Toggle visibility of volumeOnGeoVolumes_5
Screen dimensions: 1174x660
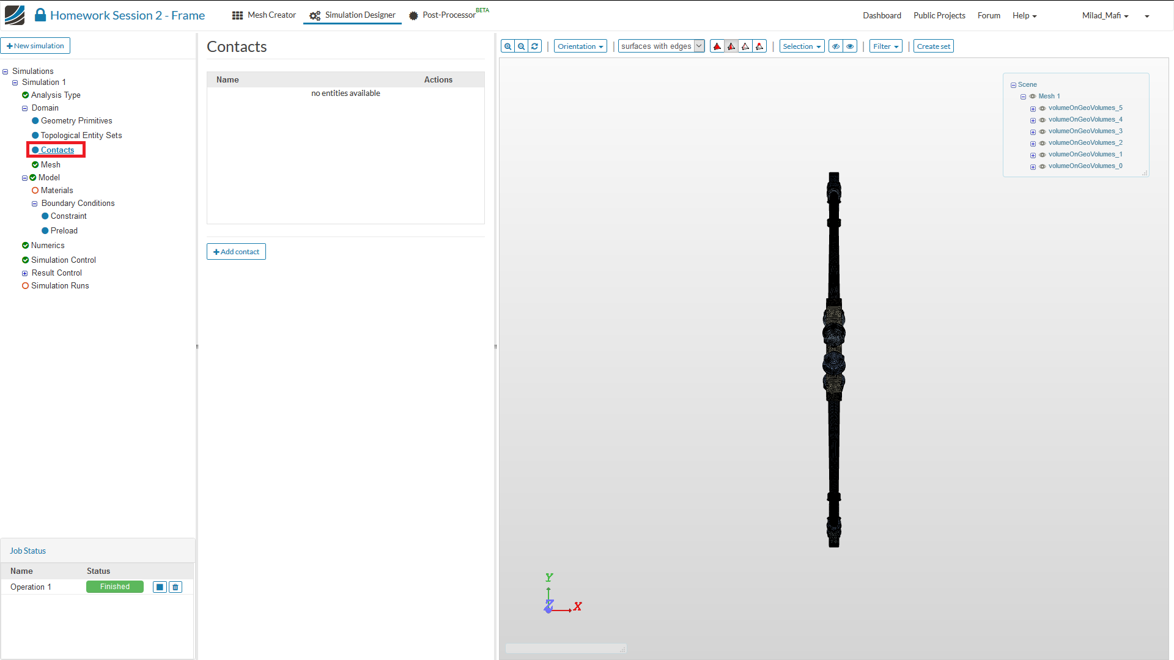[1043, 108]
